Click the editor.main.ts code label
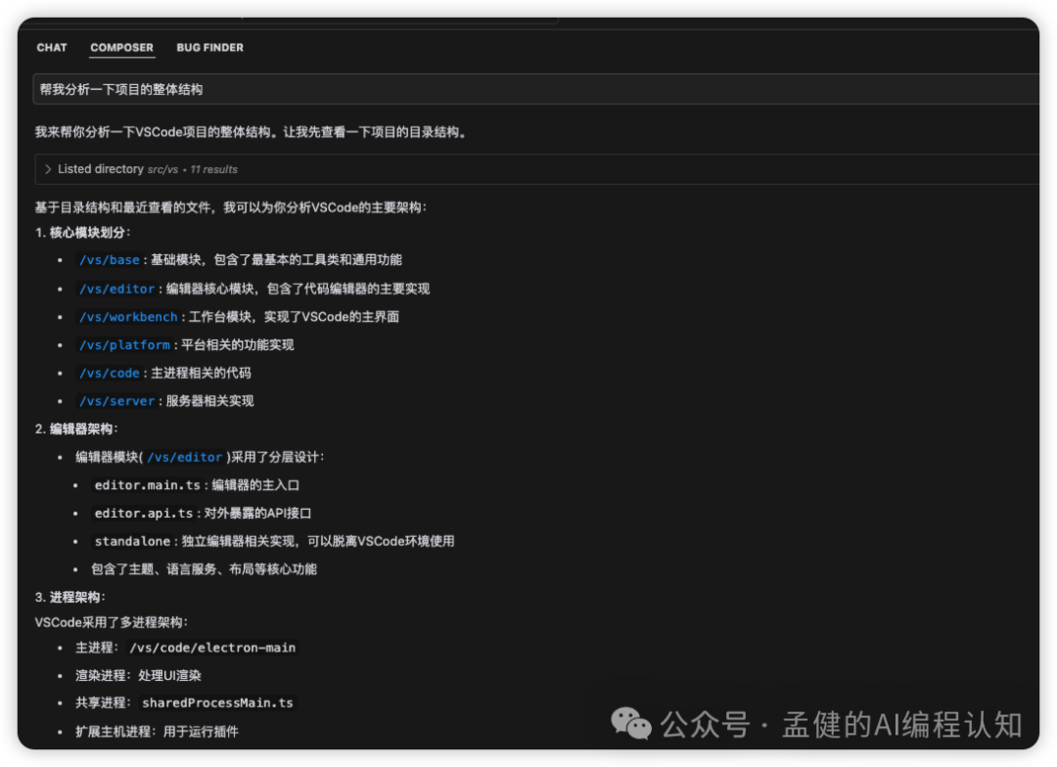 click(x=148, y=485)
